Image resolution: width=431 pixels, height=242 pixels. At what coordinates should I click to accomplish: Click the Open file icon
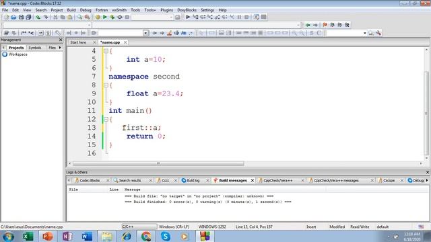coord(13,17)
